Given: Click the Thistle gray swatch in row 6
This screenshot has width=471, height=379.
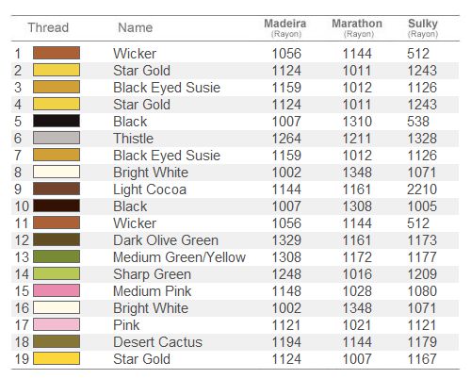Looking at the screenshot, I should [x=57, y=138].
